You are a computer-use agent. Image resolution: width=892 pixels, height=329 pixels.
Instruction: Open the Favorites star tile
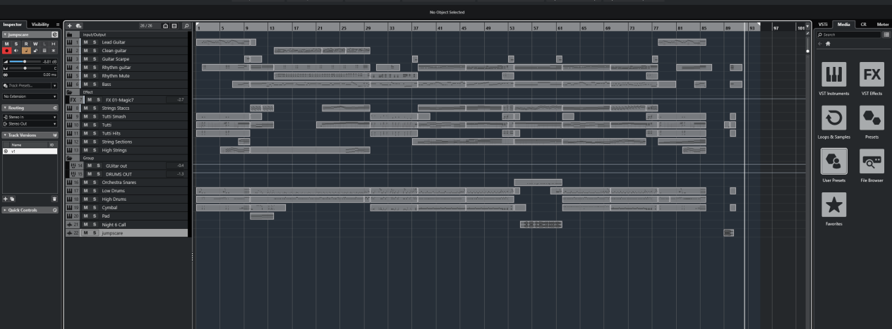(x=833, y=204)
